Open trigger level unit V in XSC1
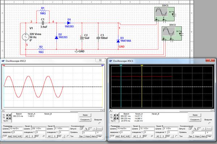The image size is (217, 144). (x=209, y=132)
